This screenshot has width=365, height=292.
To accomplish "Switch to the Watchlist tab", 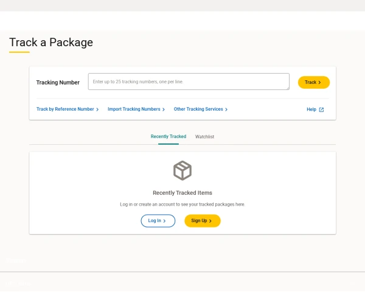I will pos(204,137).
